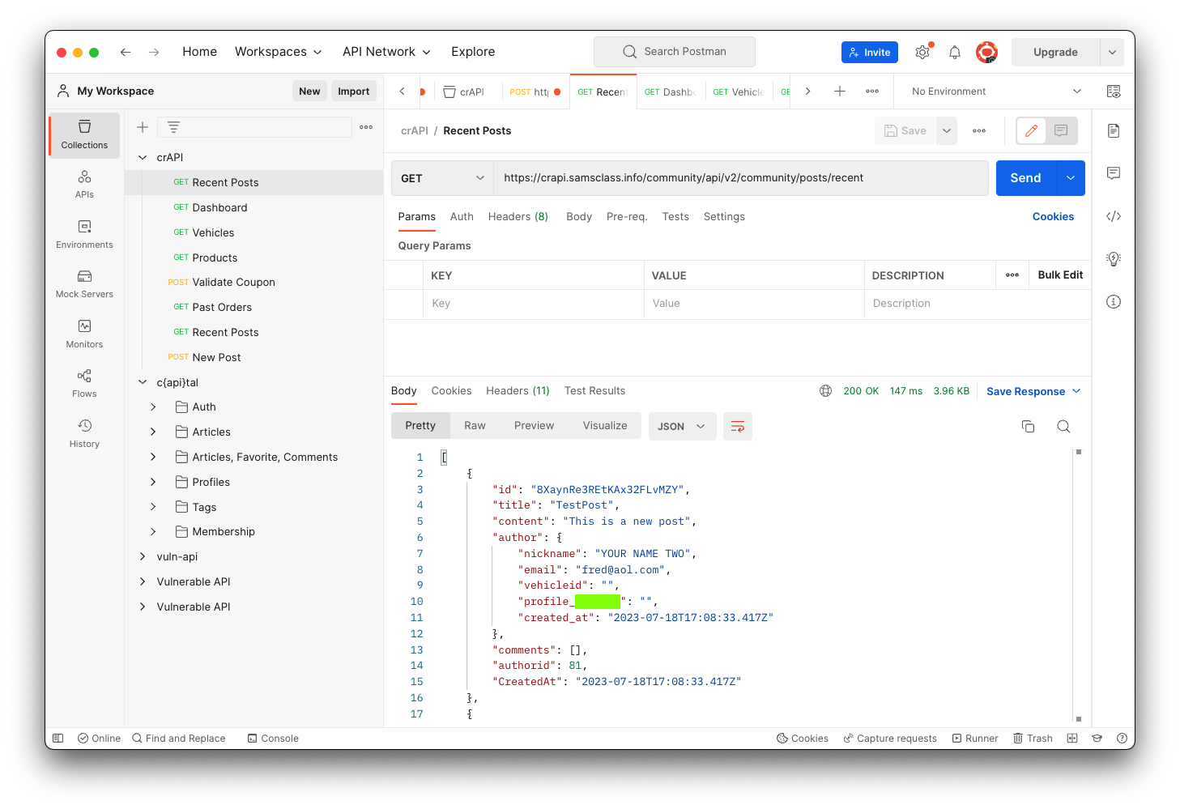Open the Send options dropdown arrow

pyautogui.click(x=1071, y=178)
